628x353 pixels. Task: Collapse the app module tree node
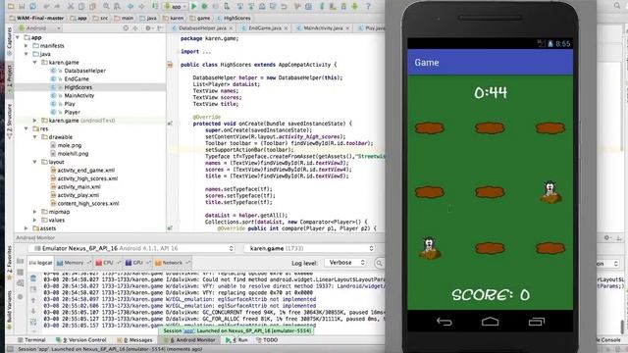point(18,37)
